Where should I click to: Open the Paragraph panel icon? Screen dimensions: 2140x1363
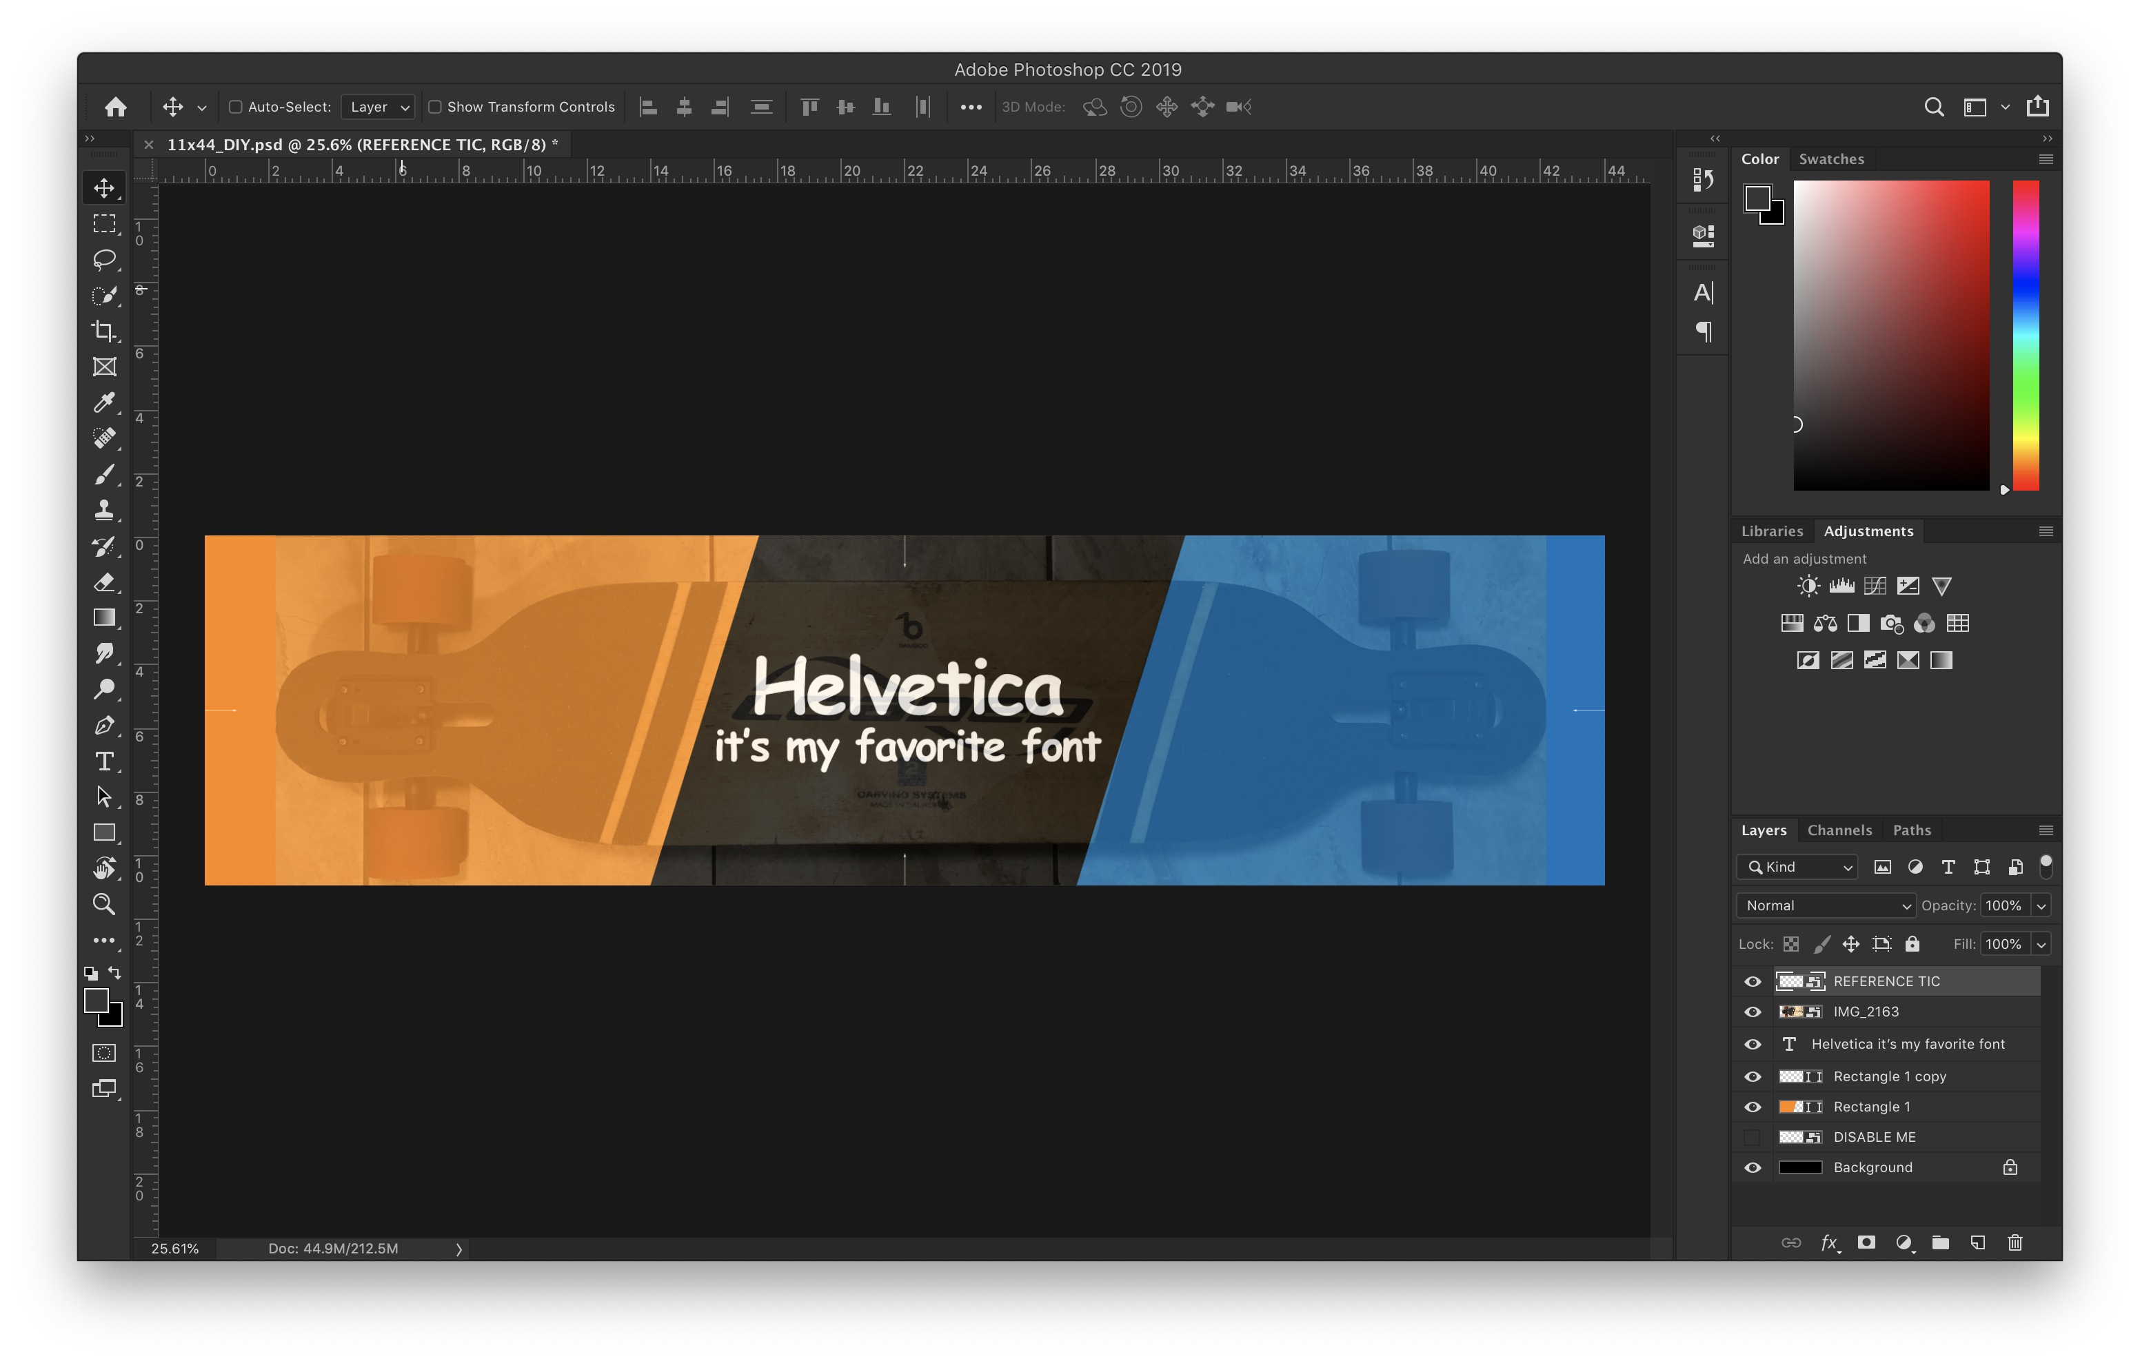click(1703, 332)
